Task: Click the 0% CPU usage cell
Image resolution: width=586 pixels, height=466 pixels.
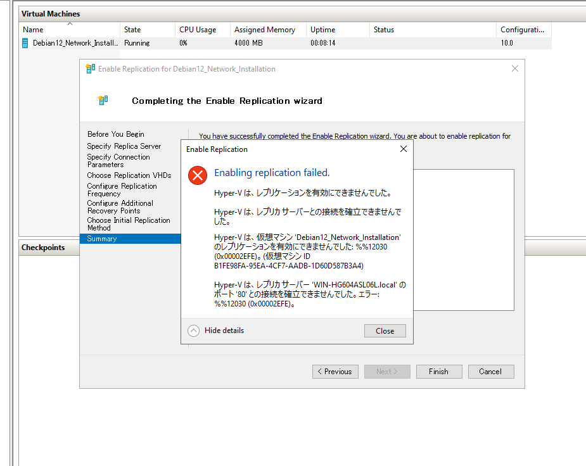Action: [x=183, y=43]
